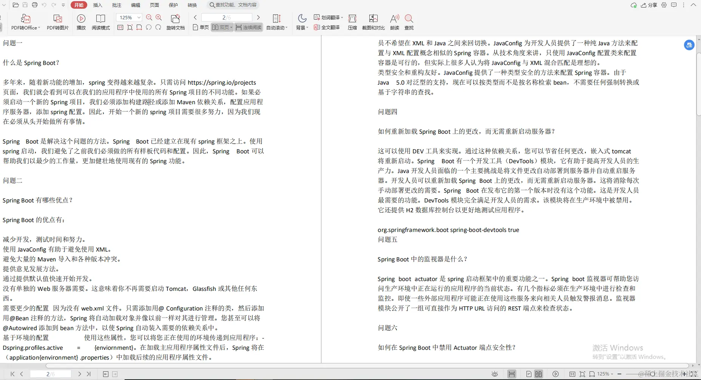This screenshot has width=701, height=380.
Task: Open 自动滚动 auto scroll dropdown
Action: point(277,22)
